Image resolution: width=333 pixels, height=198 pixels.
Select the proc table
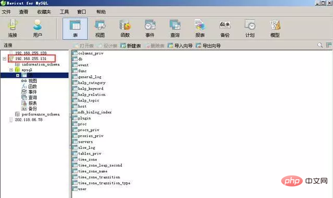(x=82, y=124)
